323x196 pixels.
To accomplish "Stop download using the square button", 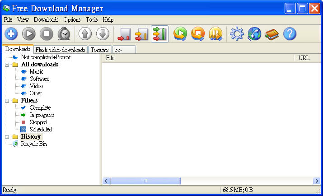I will coord(47,34).
